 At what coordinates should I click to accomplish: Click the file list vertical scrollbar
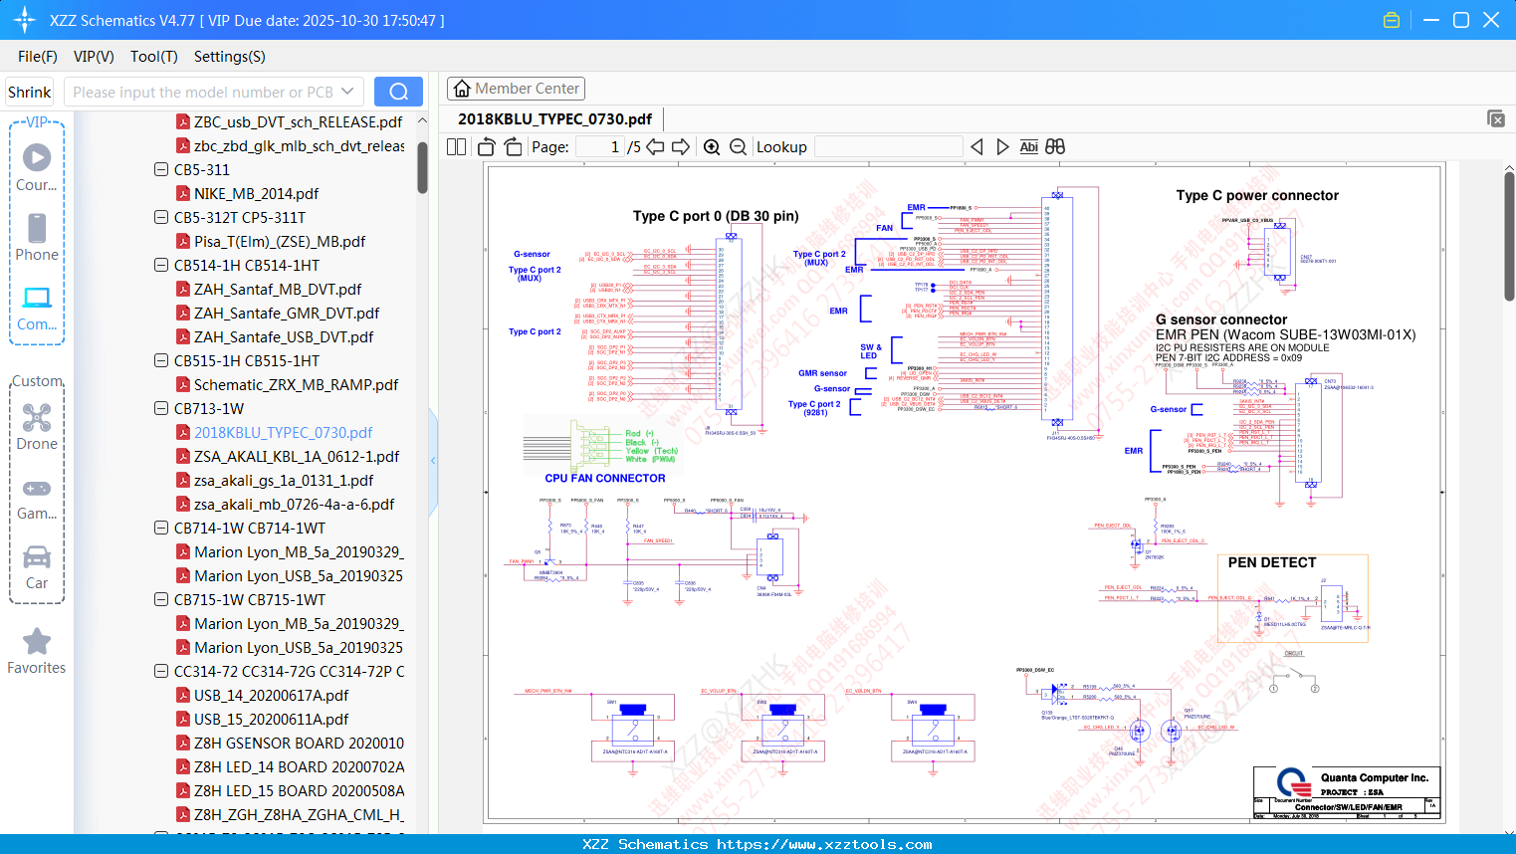[422, 167]
